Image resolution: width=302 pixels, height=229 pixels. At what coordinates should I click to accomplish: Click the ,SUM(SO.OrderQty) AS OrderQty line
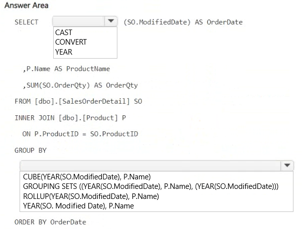click(x=80, y=85)
